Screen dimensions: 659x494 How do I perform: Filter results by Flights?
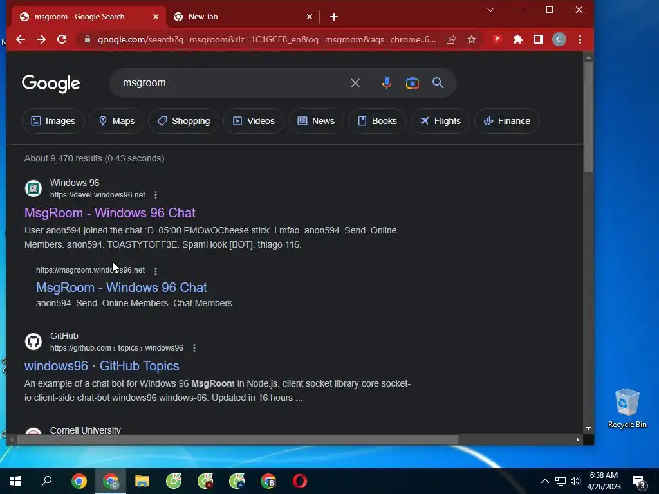click(440, 121)
